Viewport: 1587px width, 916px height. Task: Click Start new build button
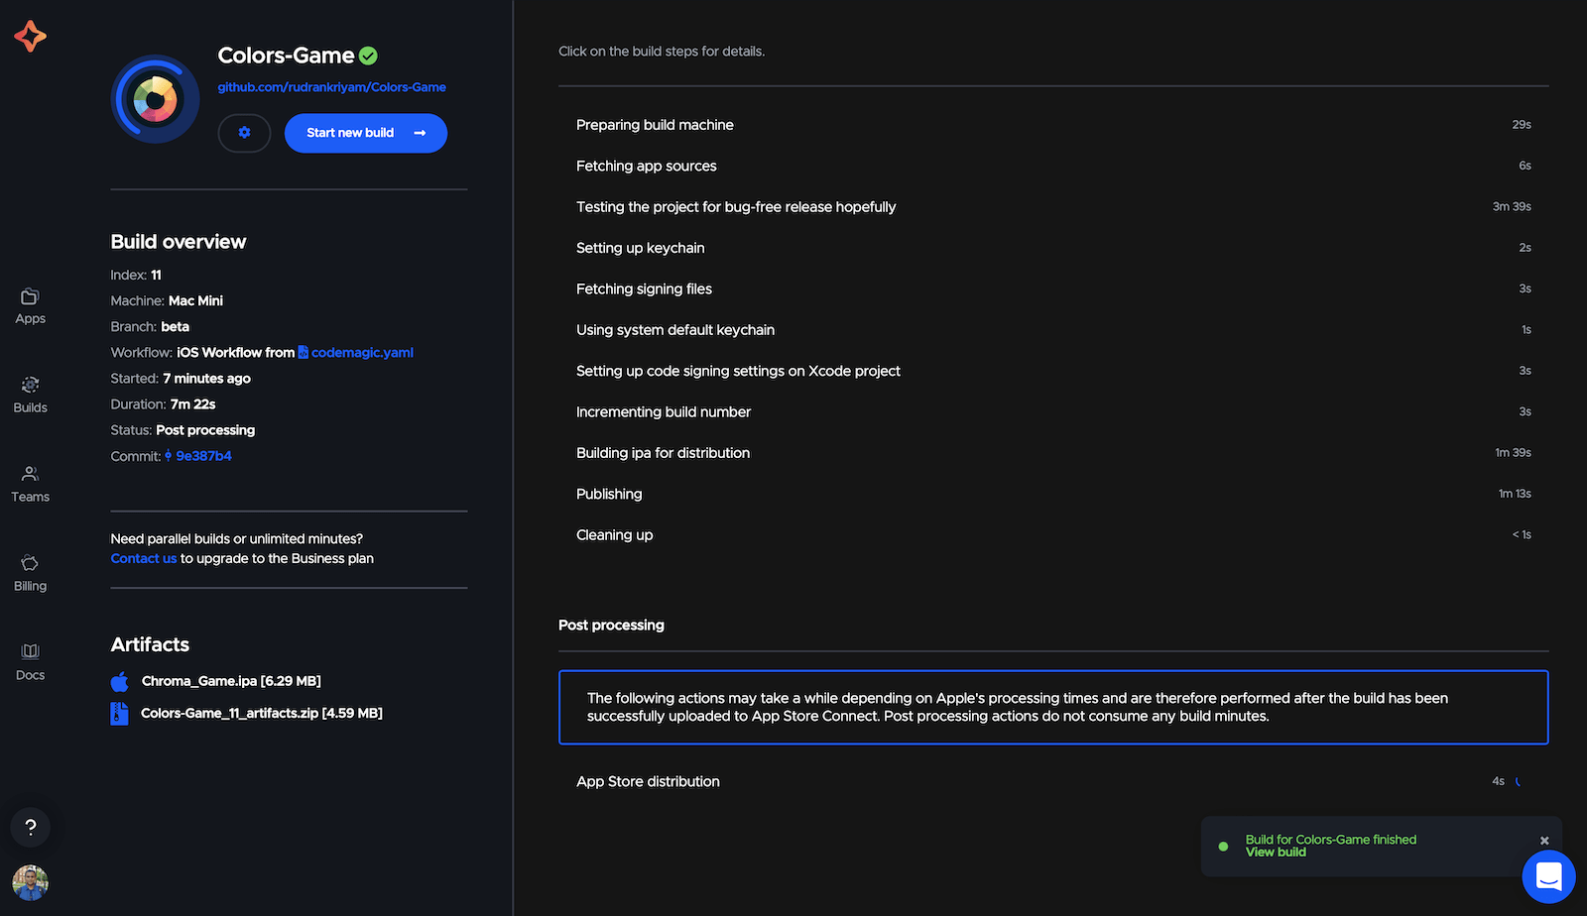click(366, 133)
